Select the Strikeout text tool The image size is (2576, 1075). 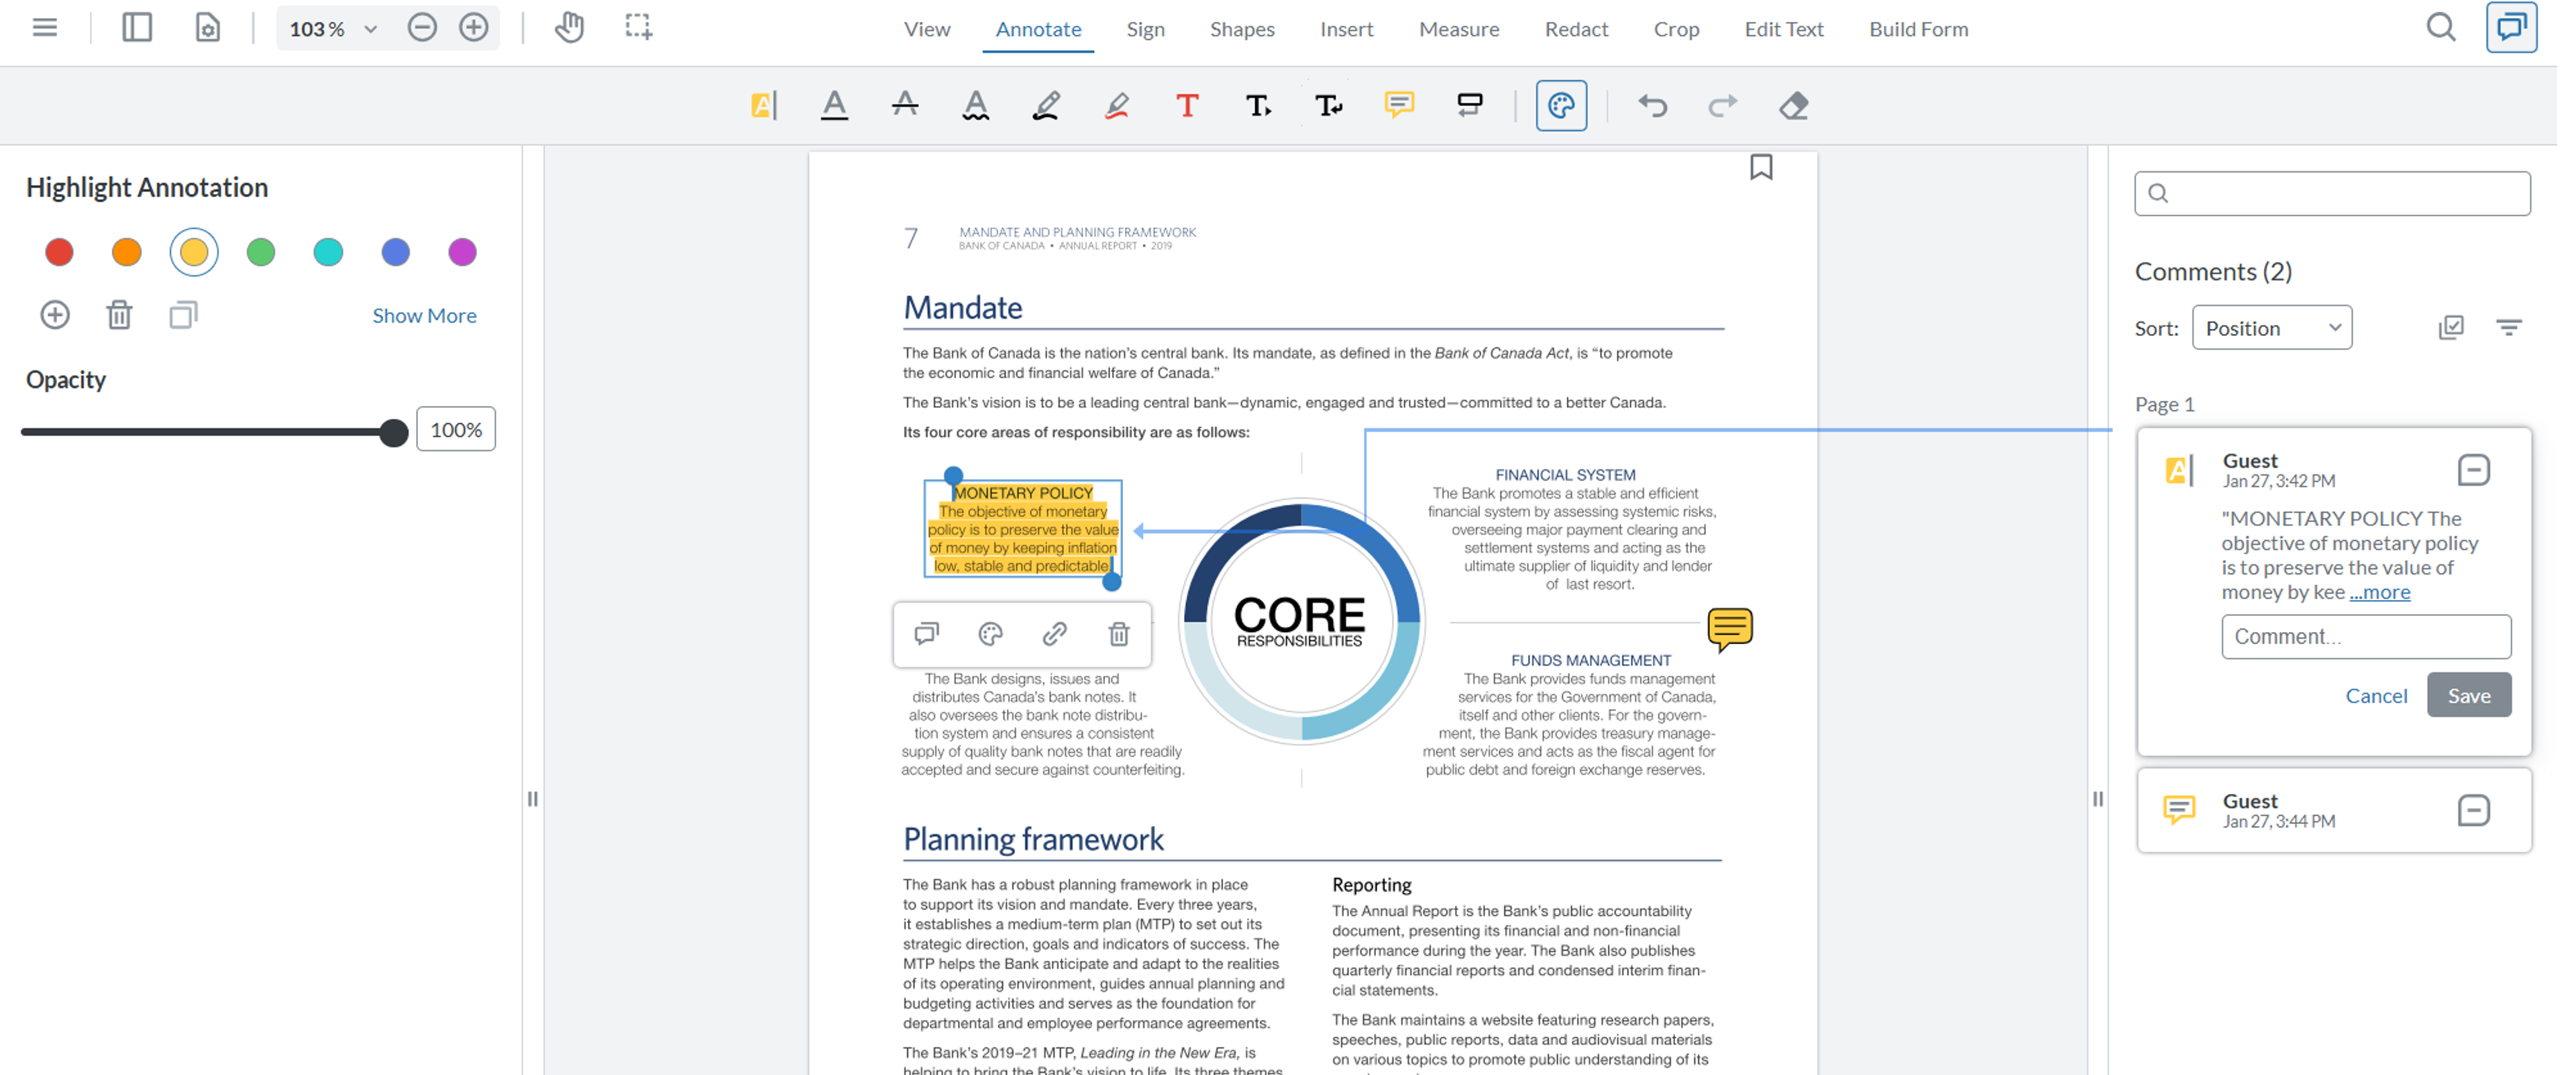pyautogui.click(x=905, y=105)
